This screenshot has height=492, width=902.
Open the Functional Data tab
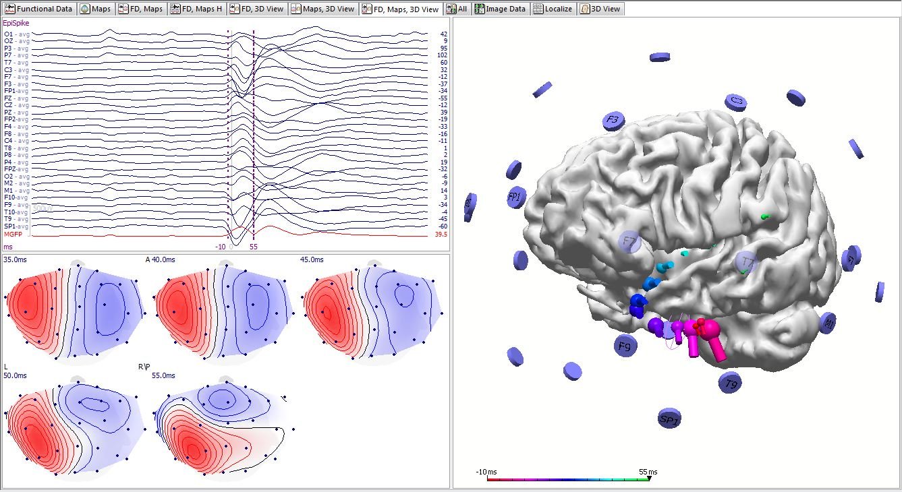coord(38,9)
